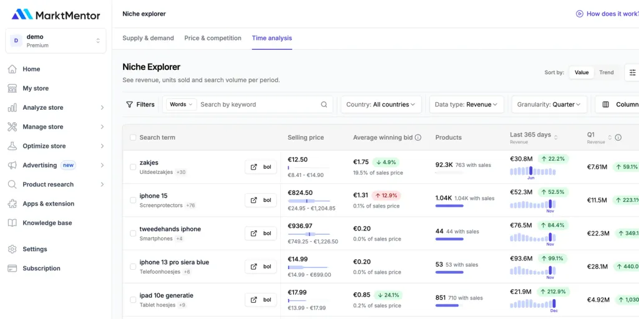The width and height of the screenshot is (639, 319).
Task: Click the Manage store tools icon
Action: 12,126
